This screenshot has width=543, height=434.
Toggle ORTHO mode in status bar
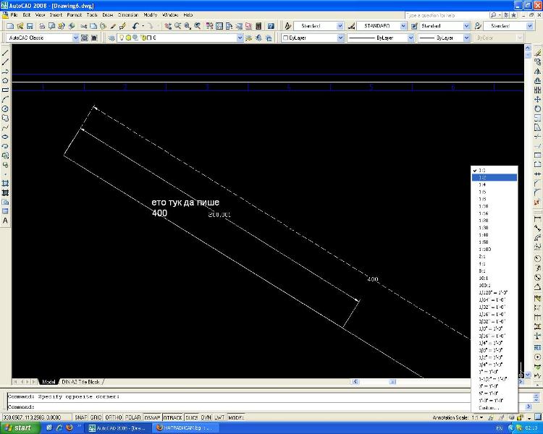(112, 418)
